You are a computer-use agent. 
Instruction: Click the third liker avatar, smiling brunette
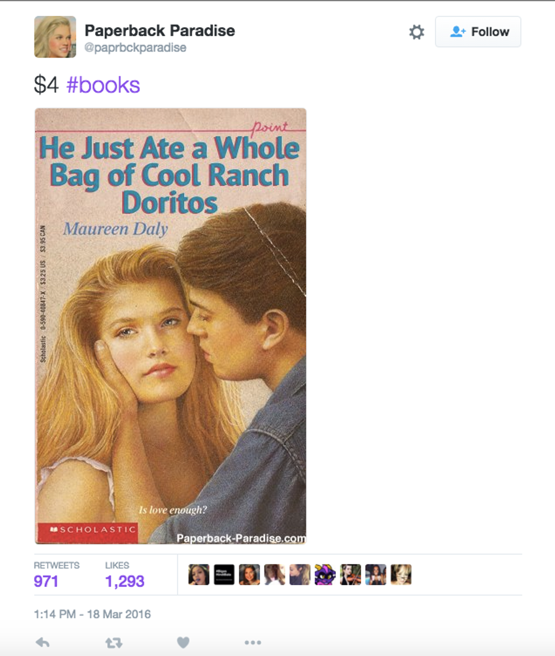249,574
